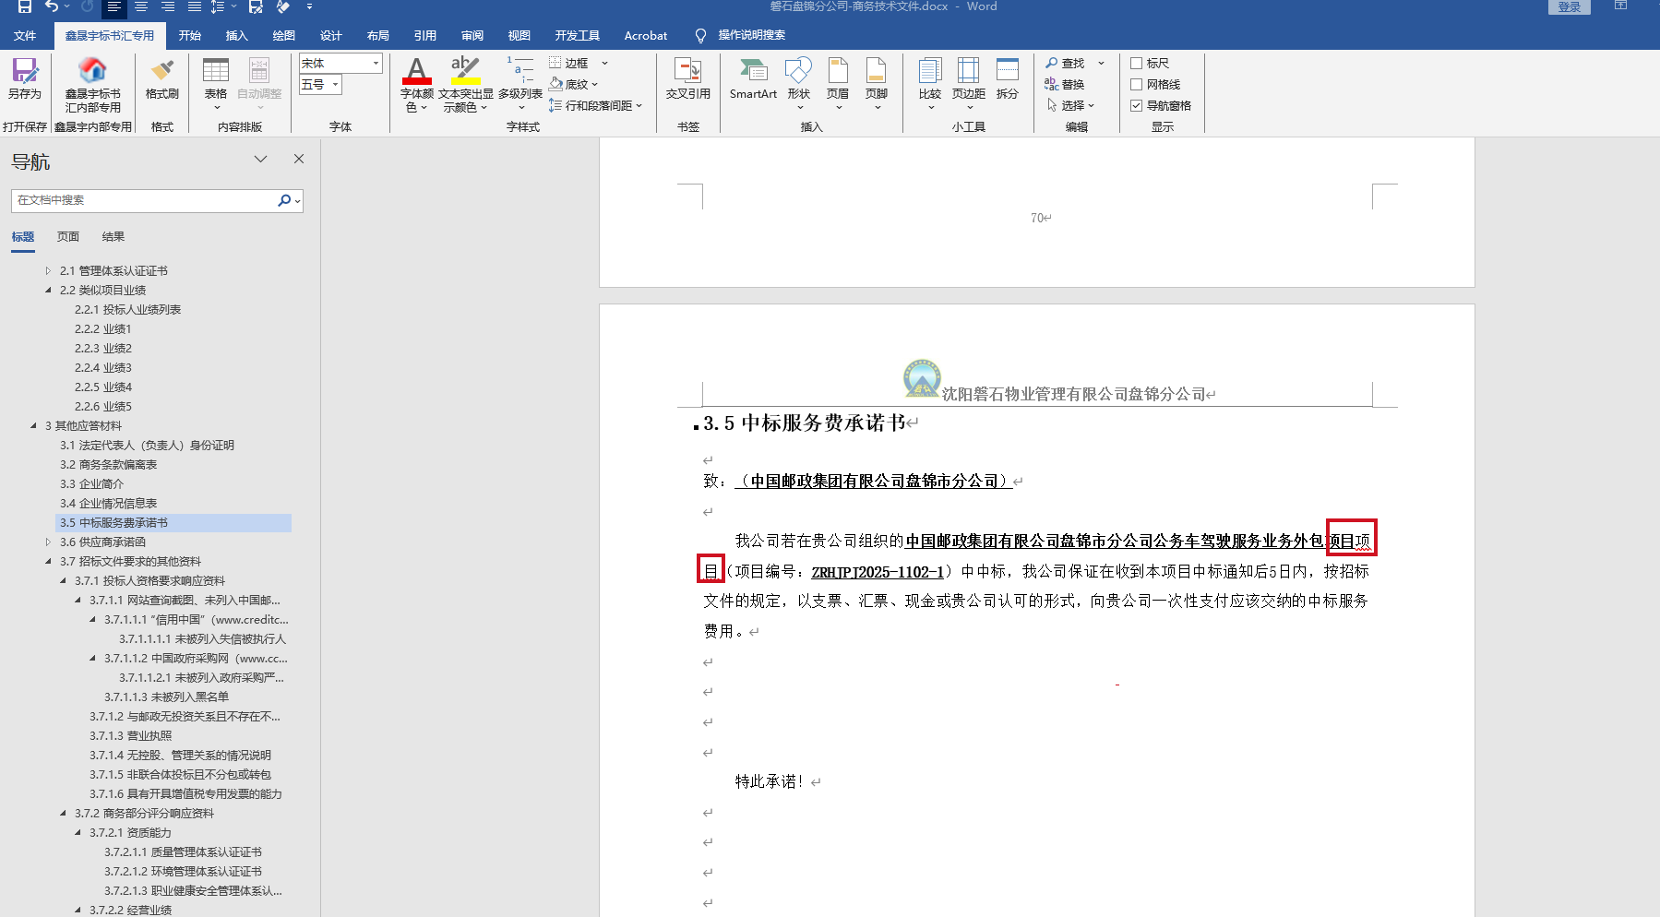Go to heading 3.7.1.3 营业执照
Viewport: 1660px width, 917px height.
[x=131, y=736]
